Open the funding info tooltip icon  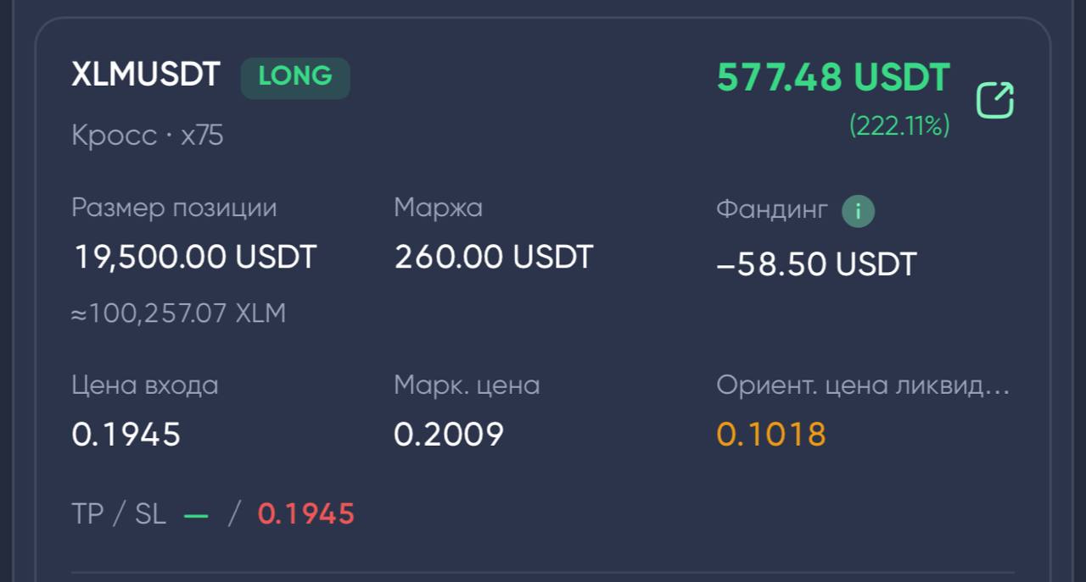click(x=858, y=212)
